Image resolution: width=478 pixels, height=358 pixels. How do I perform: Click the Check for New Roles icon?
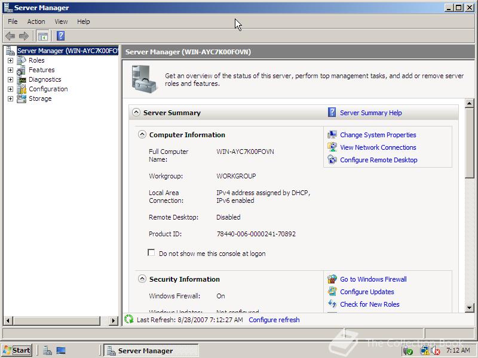(332, 304)
